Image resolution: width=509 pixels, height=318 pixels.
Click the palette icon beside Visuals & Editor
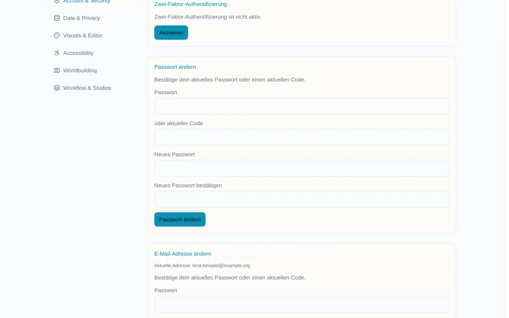[57, 35]
